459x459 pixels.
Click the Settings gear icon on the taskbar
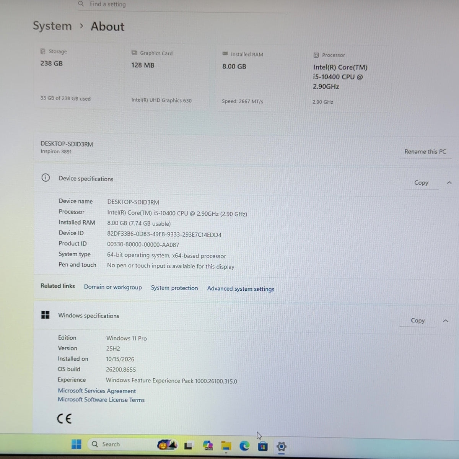click(x=281, y=446)
